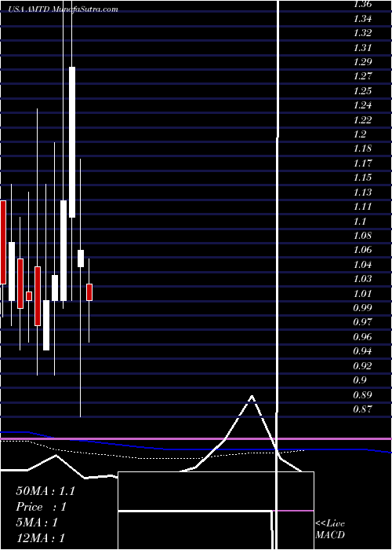Click the 0.87 price axis label

click(362, 409)
